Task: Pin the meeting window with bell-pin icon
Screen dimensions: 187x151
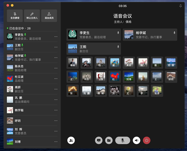Action: [180, 6]
